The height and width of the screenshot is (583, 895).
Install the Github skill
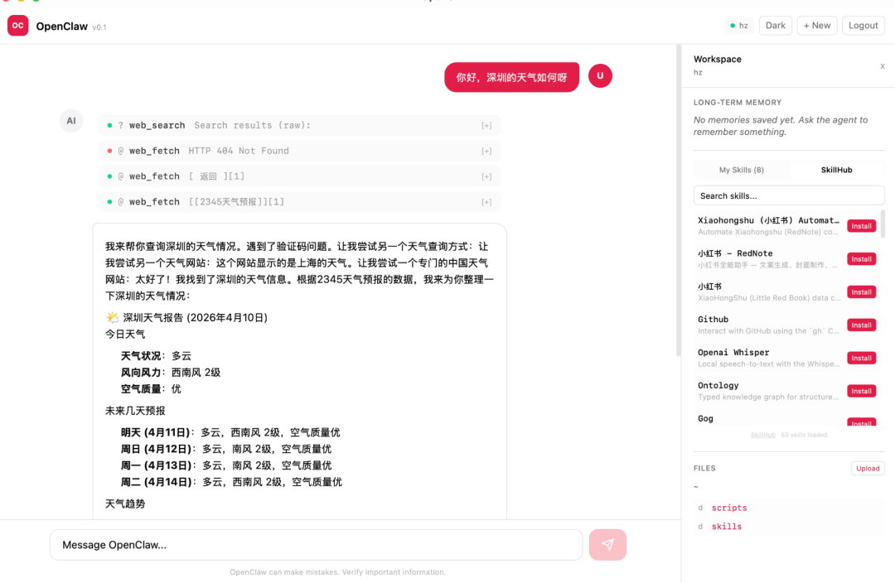[x=861, y=325]
